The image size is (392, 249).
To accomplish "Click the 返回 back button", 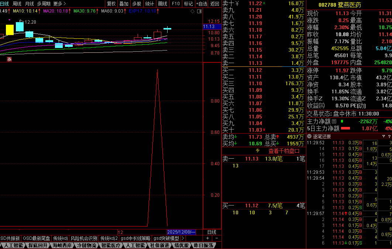I will click(x=214, y=4).
